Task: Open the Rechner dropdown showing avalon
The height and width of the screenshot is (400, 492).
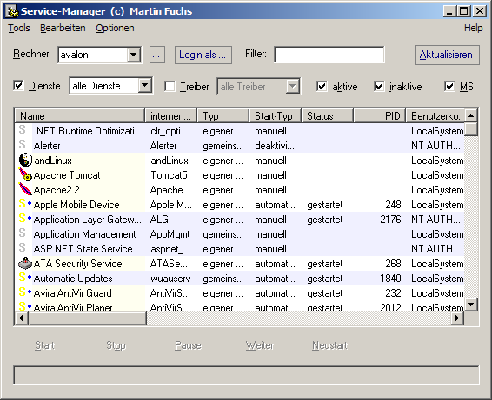Action: click(x=134, y=55)
